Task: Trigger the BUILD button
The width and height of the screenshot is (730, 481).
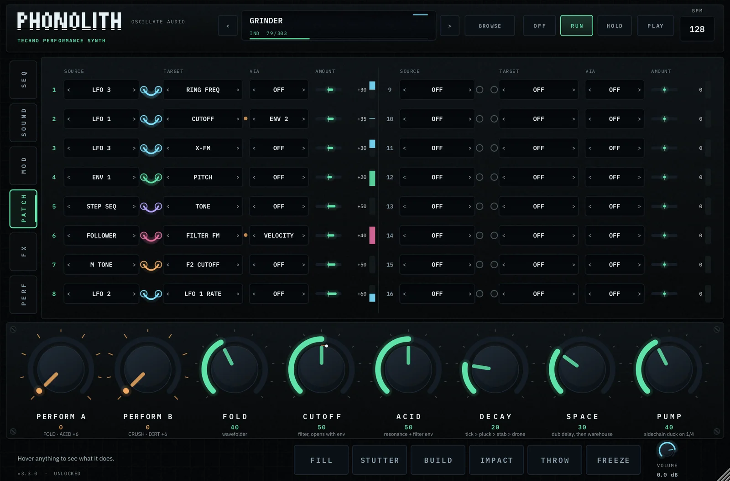Action: pyautogui.click(x=438, y=460)
